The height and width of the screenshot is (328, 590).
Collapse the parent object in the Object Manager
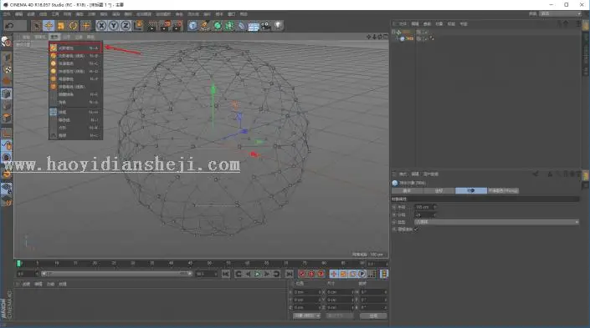[x=394, y=32]
